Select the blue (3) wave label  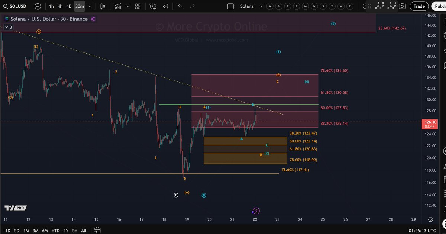278,52
